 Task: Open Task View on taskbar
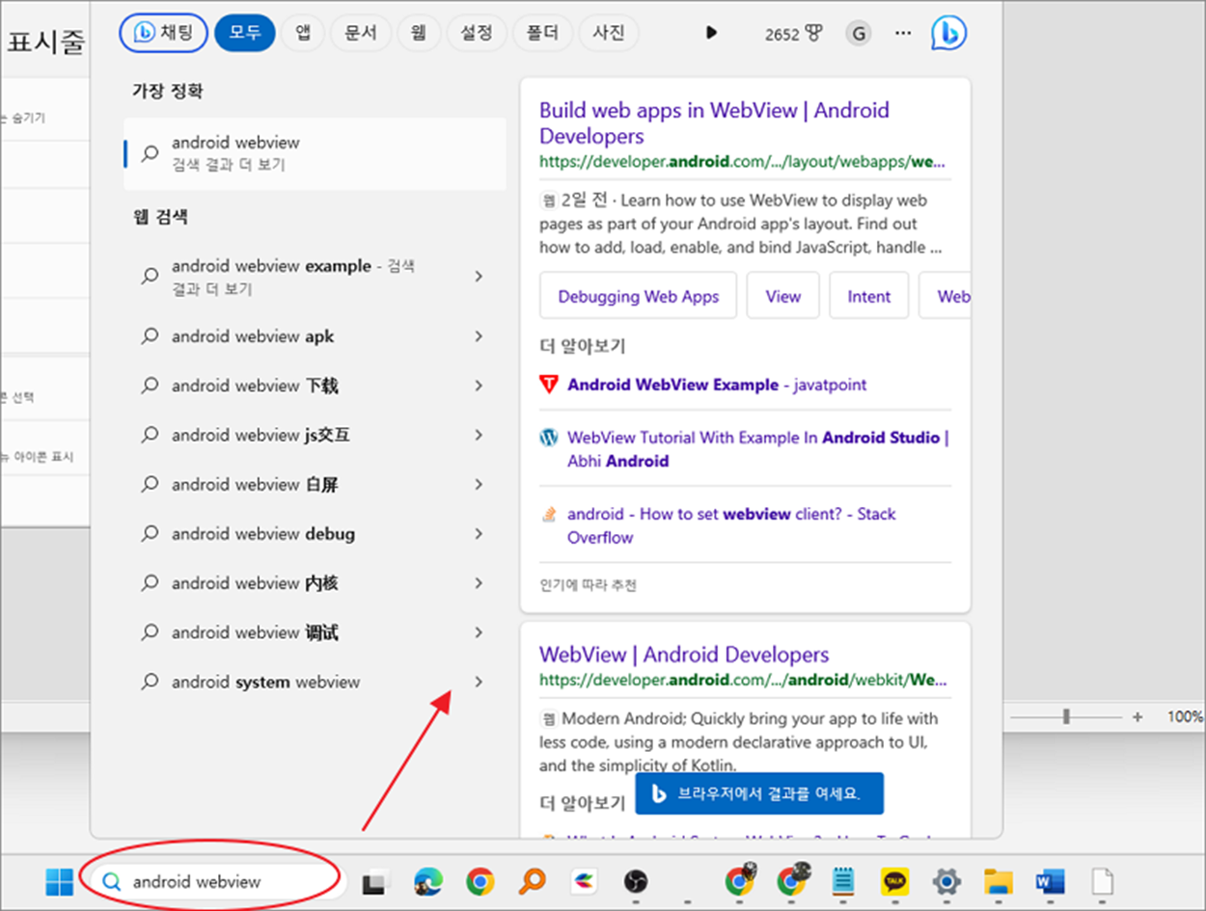[374, 882]
